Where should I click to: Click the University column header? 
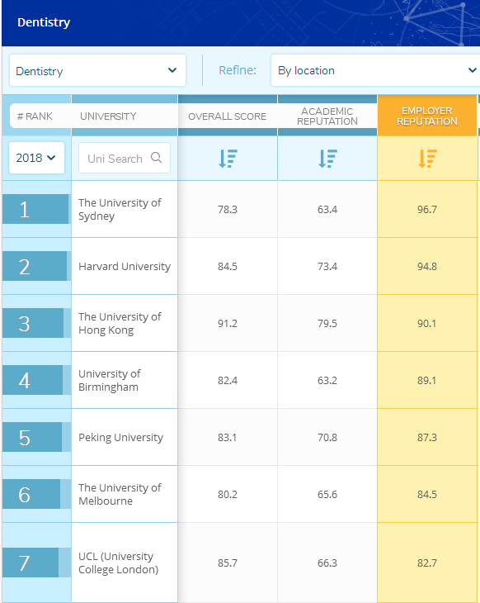click(108, 116)
